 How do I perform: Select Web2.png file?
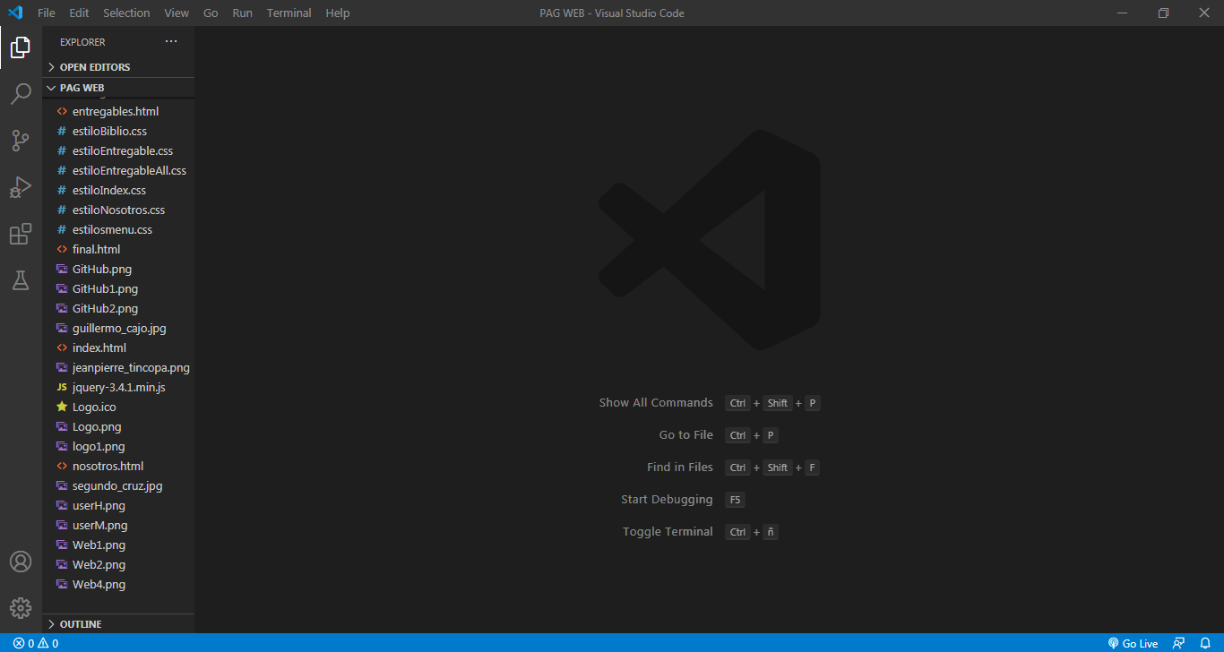(x=118, y=564)
